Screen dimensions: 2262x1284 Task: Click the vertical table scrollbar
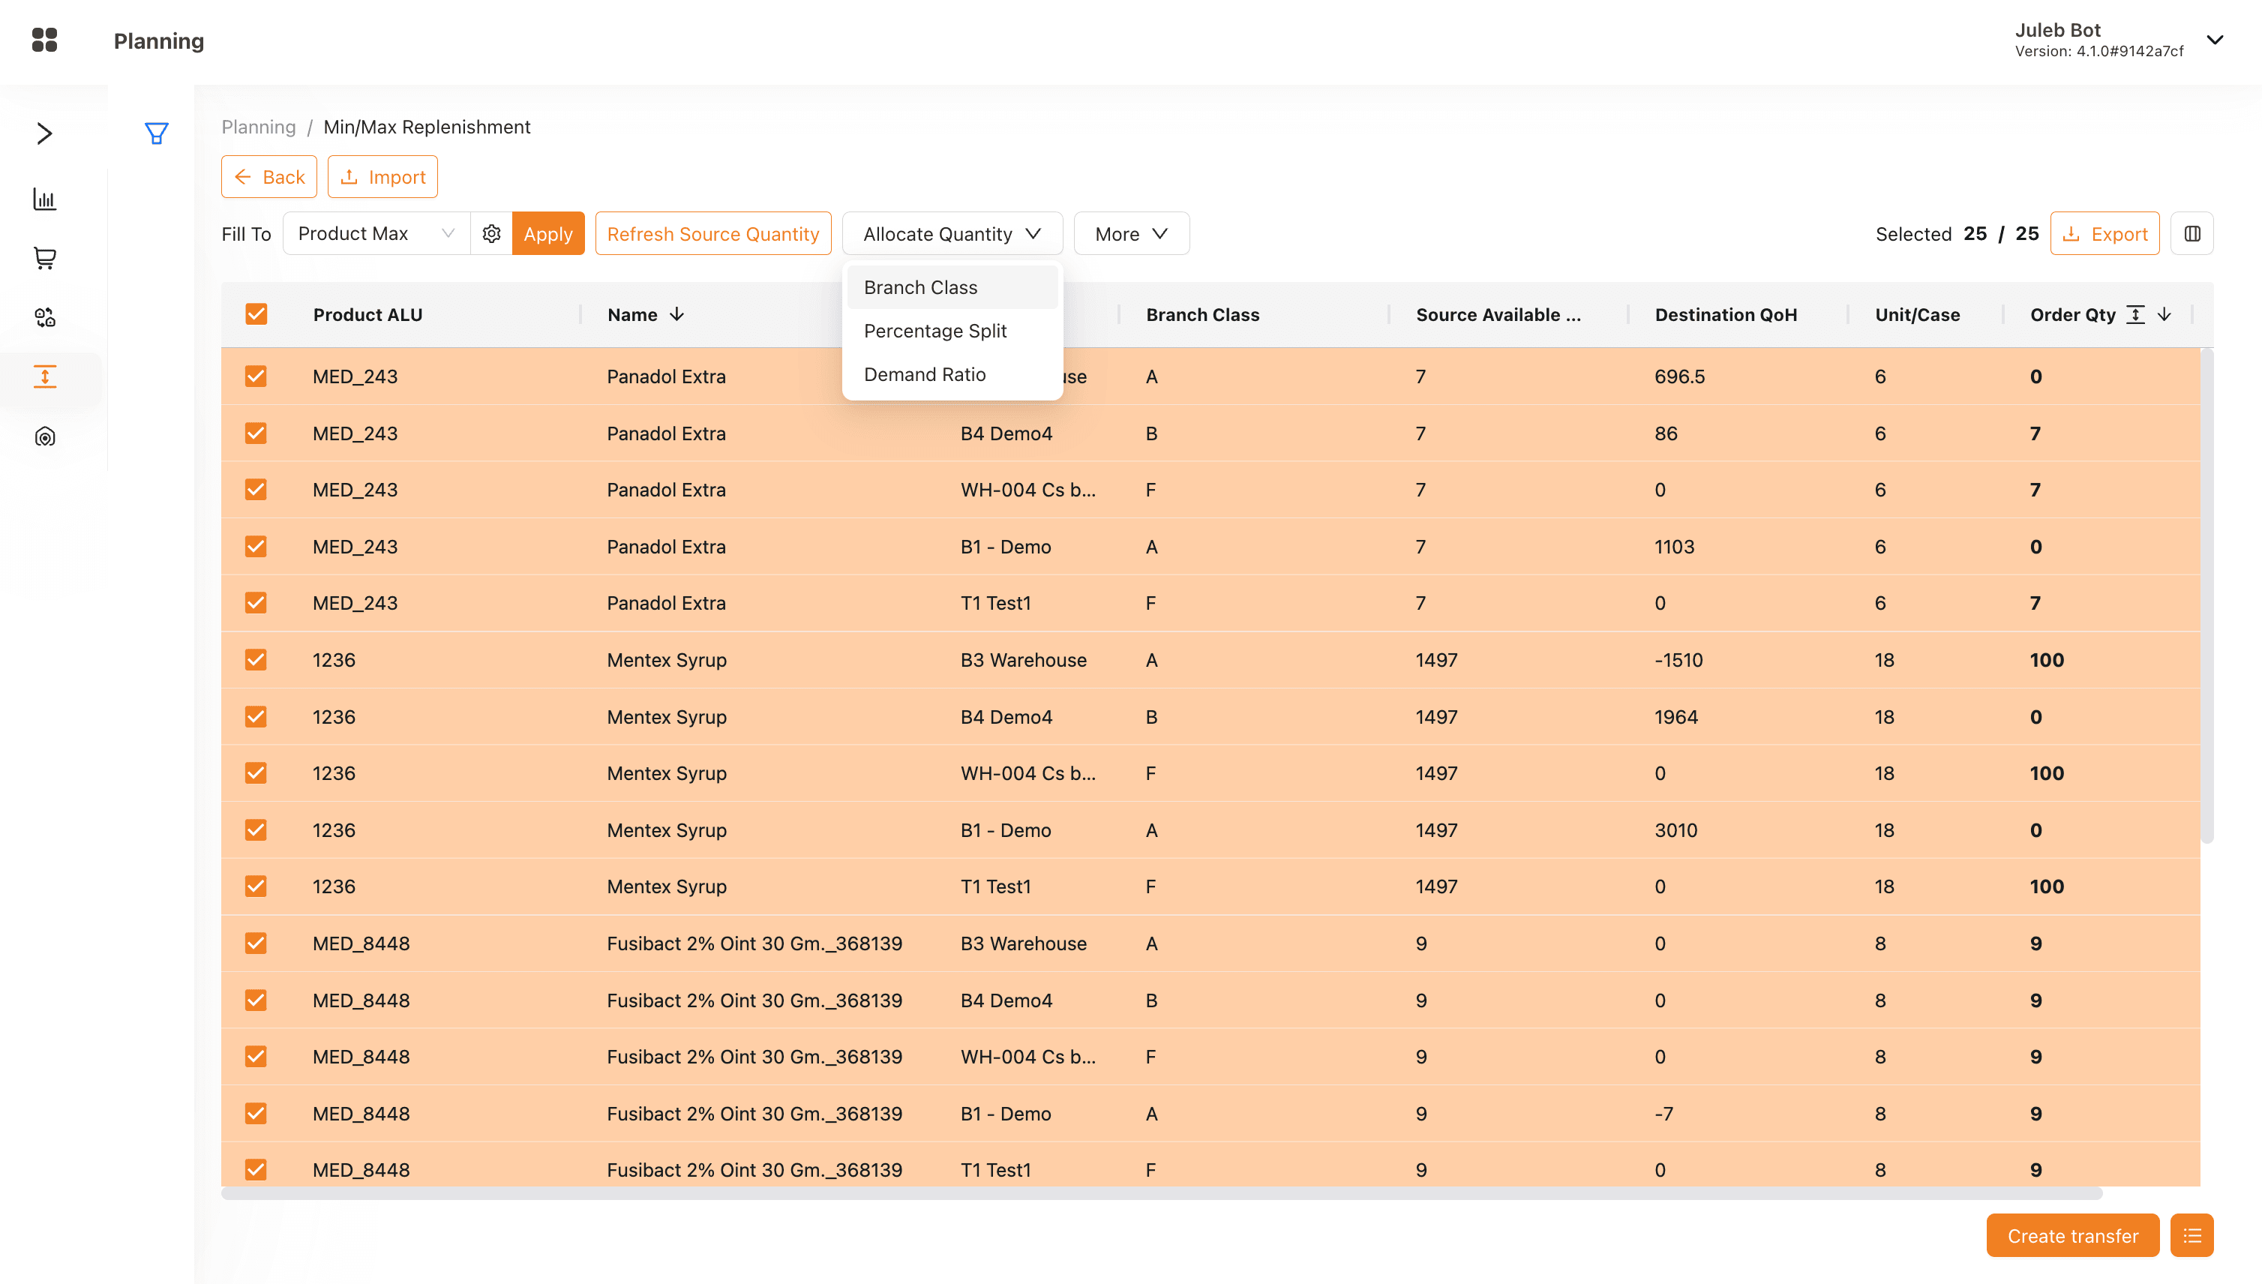click(x=2206, y=595)
